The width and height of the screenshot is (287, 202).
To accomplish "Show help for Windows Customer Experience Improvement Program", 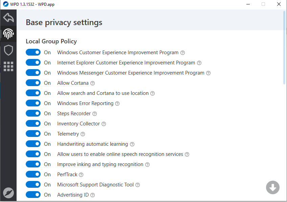I will (x=182, y=53).
